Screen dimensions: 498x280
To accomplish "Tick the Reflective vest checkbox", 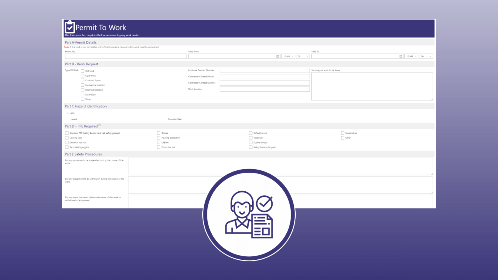I will click(x=251, y=133).
